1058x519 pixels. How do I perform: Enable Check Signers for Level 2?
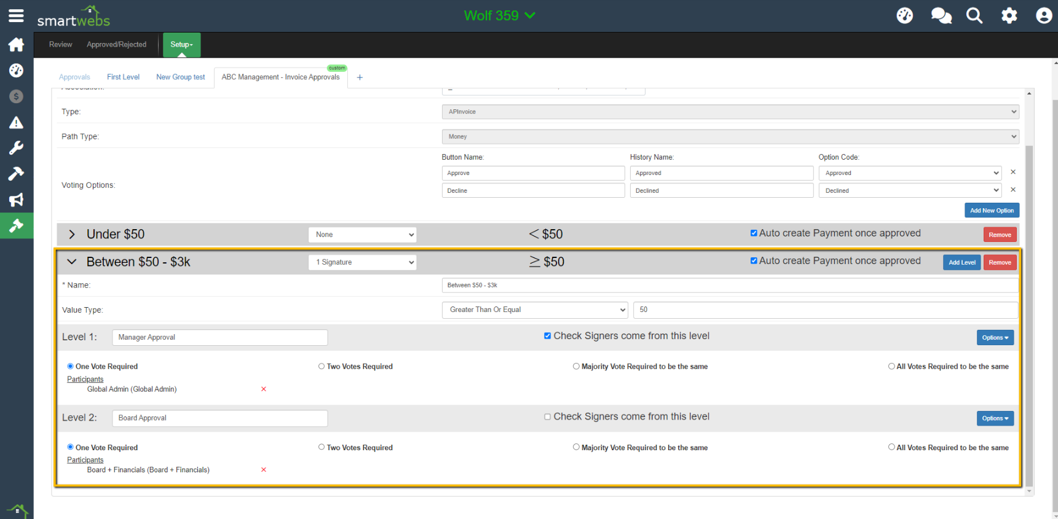(x=547, y=416)
